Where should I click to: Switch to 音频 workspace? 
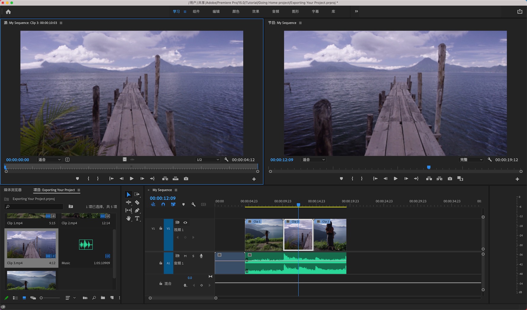point(275,12)
